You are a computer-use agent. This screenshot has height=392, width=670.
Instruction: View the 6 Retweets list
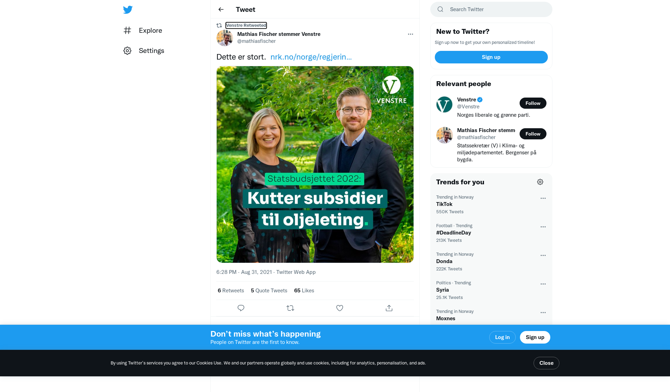click(231, 291)
